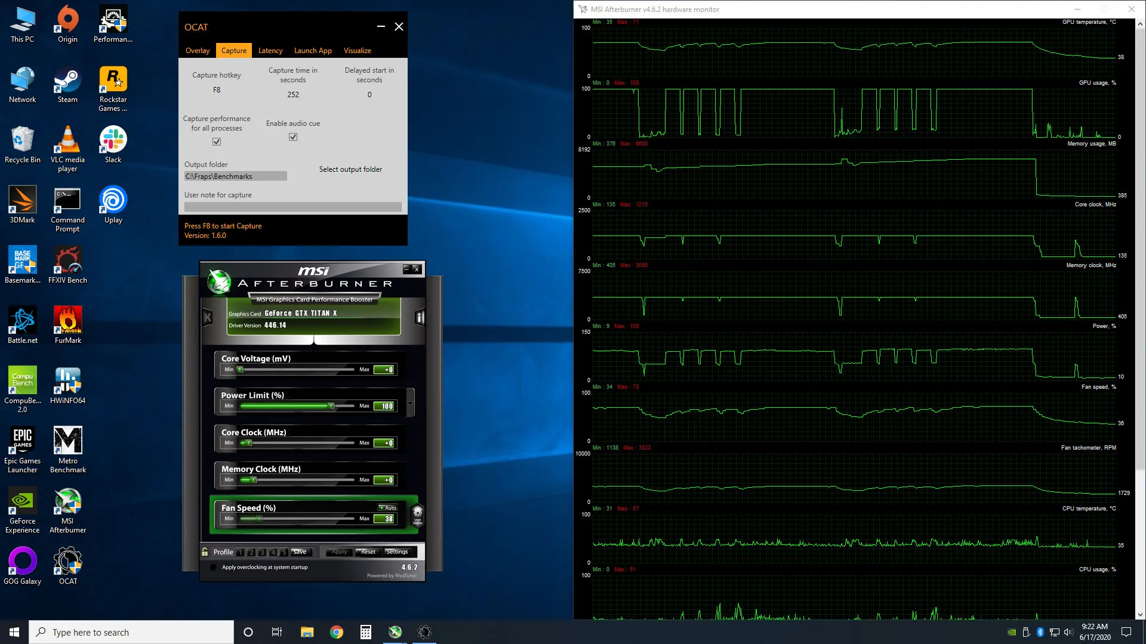
Task: Adjust the Power Limit slider handle
Action: pos(331,406)
